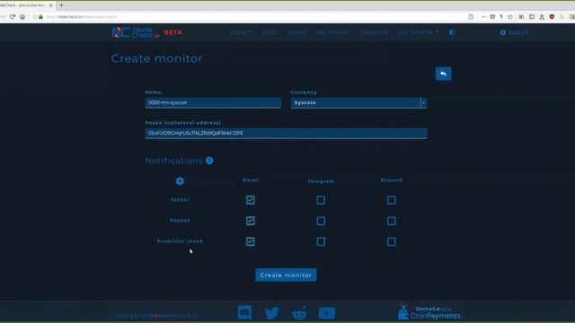The image size is (575, 323).
Task: Click the "Payout" row label
Action: click(x=180, y=221)
